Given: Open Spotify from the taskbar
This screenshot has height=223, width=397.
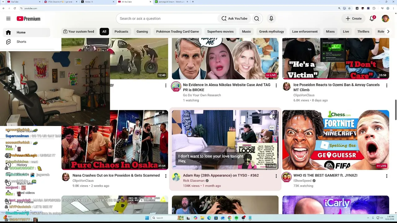Looking at the screenshot, I should point(236,218).
